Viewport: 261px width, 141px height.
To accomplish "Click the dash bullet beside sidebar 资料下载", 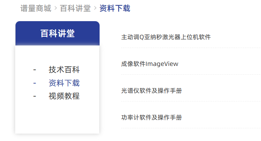I will [35, 83].
